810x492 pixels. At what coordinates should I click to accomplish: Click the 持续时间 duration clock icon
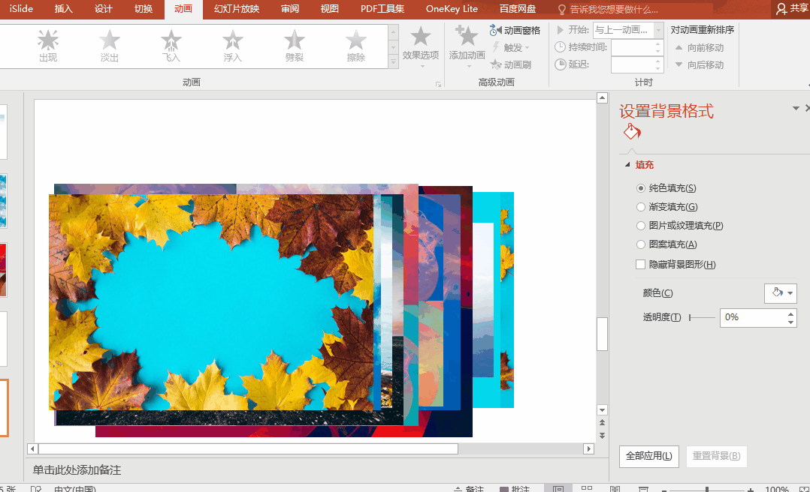[x=560, y=47]
